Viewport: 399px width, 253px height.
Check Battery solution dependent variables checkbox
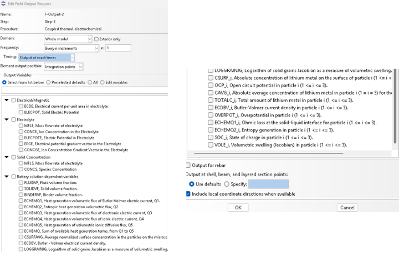(13, 176)
